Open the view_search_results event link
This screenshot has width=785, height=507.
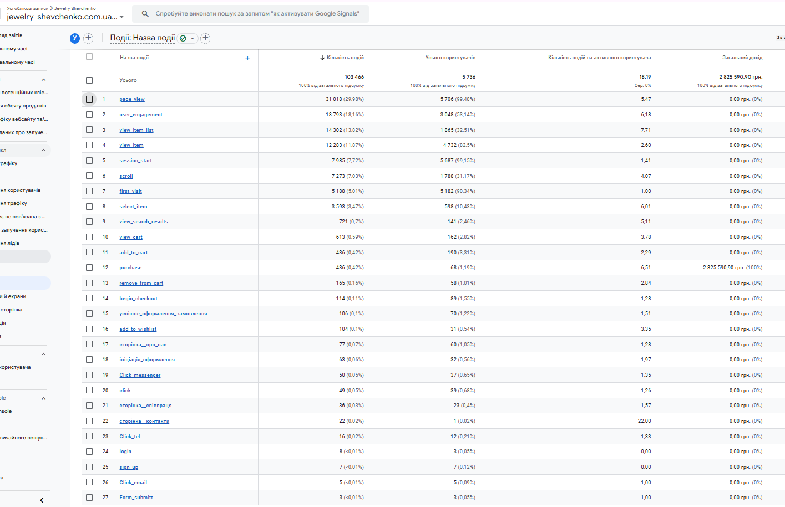(144, 222)
